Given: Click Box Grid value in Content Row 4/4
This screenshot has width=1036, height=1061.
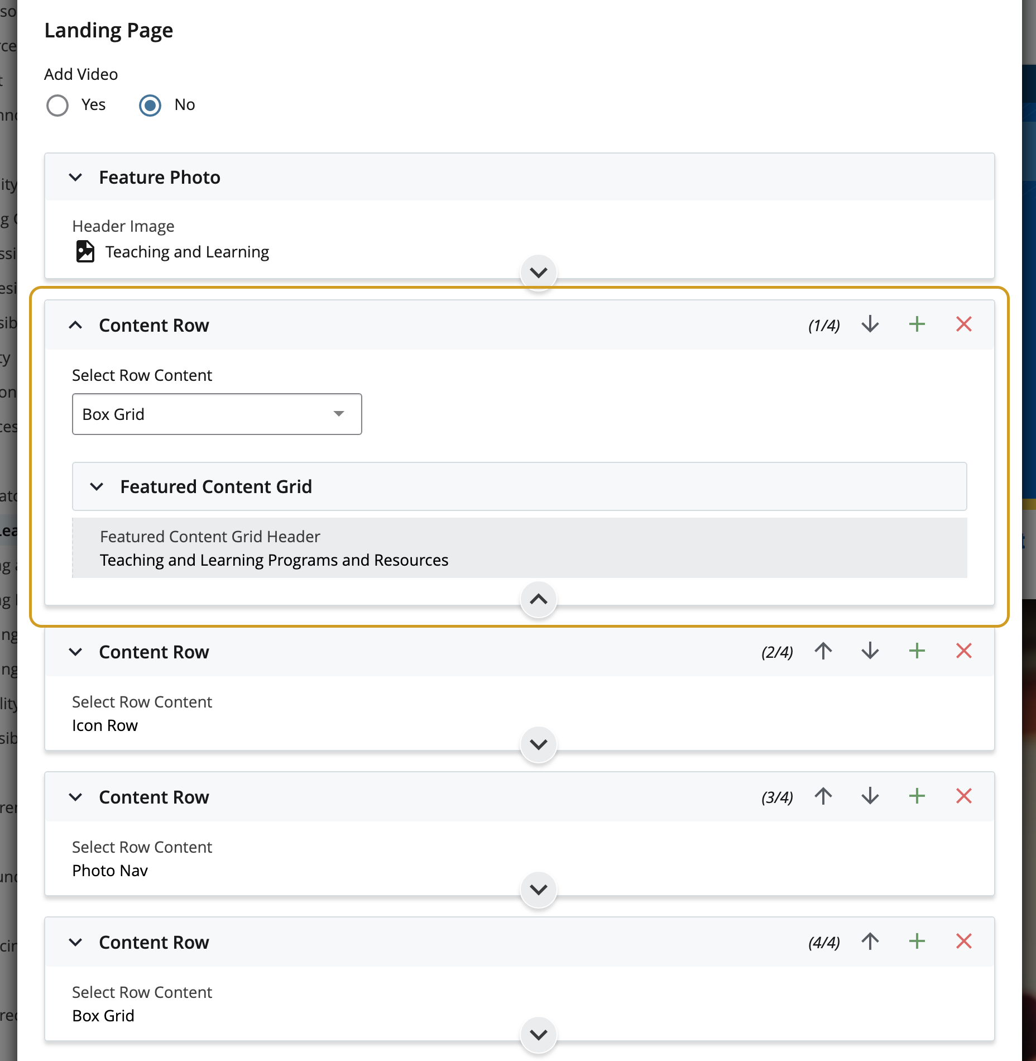Looking at the screenshot, I should (103, 1016).
